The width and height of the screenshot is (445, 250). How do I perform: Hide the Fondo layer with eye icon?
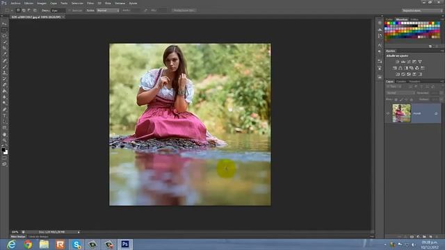(x=388, y=113)
